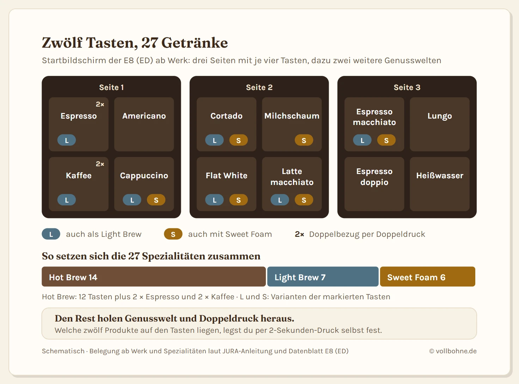This screenshot has height=384, width=519.
Task: Choose the Kaffee tile
Action: [79, 184]
